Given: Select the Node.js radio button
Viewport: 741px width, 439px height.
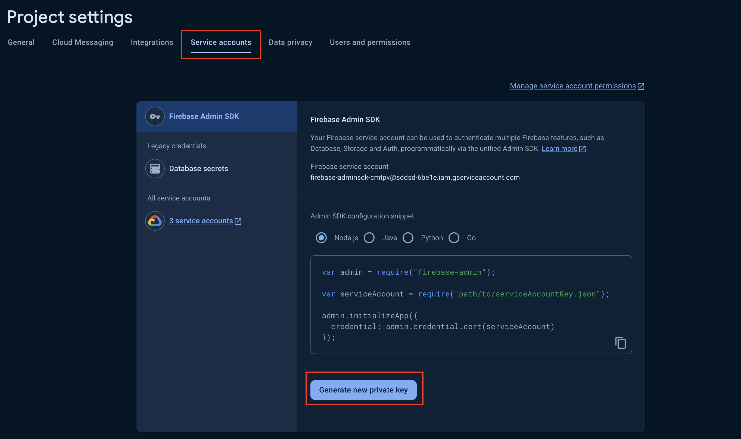Looking at the screenshot, I should (321, 238).
